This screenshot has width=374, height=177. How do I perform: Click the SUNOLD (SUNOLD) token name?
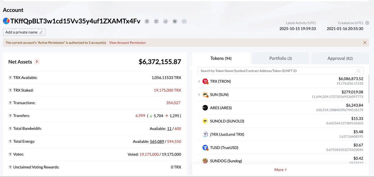coord(227,121)
